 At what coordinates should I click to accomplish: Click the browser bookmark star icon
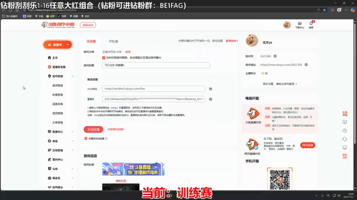324,10
